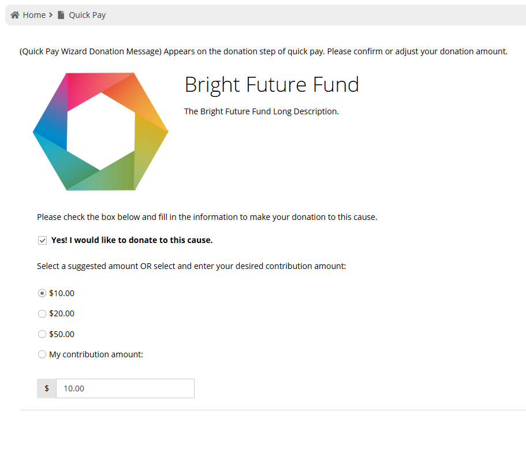Click the Home house icon in breadcrumb
The height and width of the screenshot is (456, 526).
[x=15, y=15]
